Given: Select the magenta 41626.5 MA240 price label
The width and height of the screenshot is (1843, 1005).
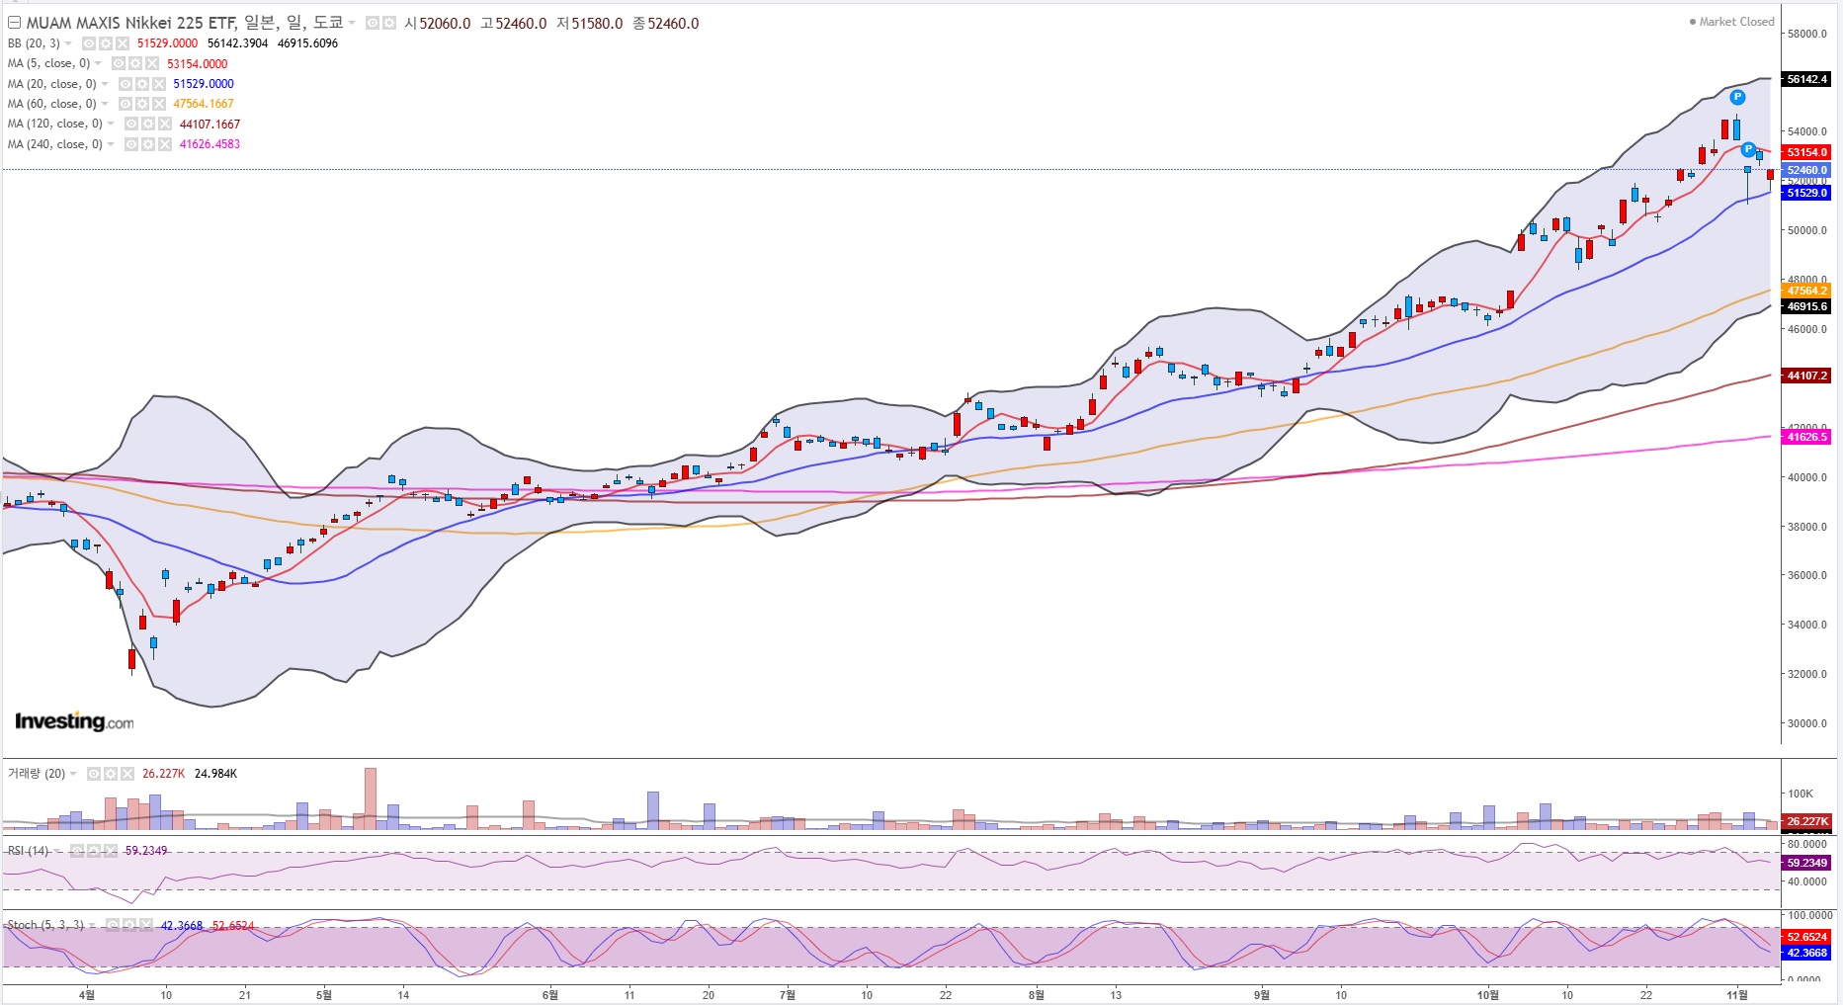Looking at the screenshot, I should click(x=1806, y=437).
